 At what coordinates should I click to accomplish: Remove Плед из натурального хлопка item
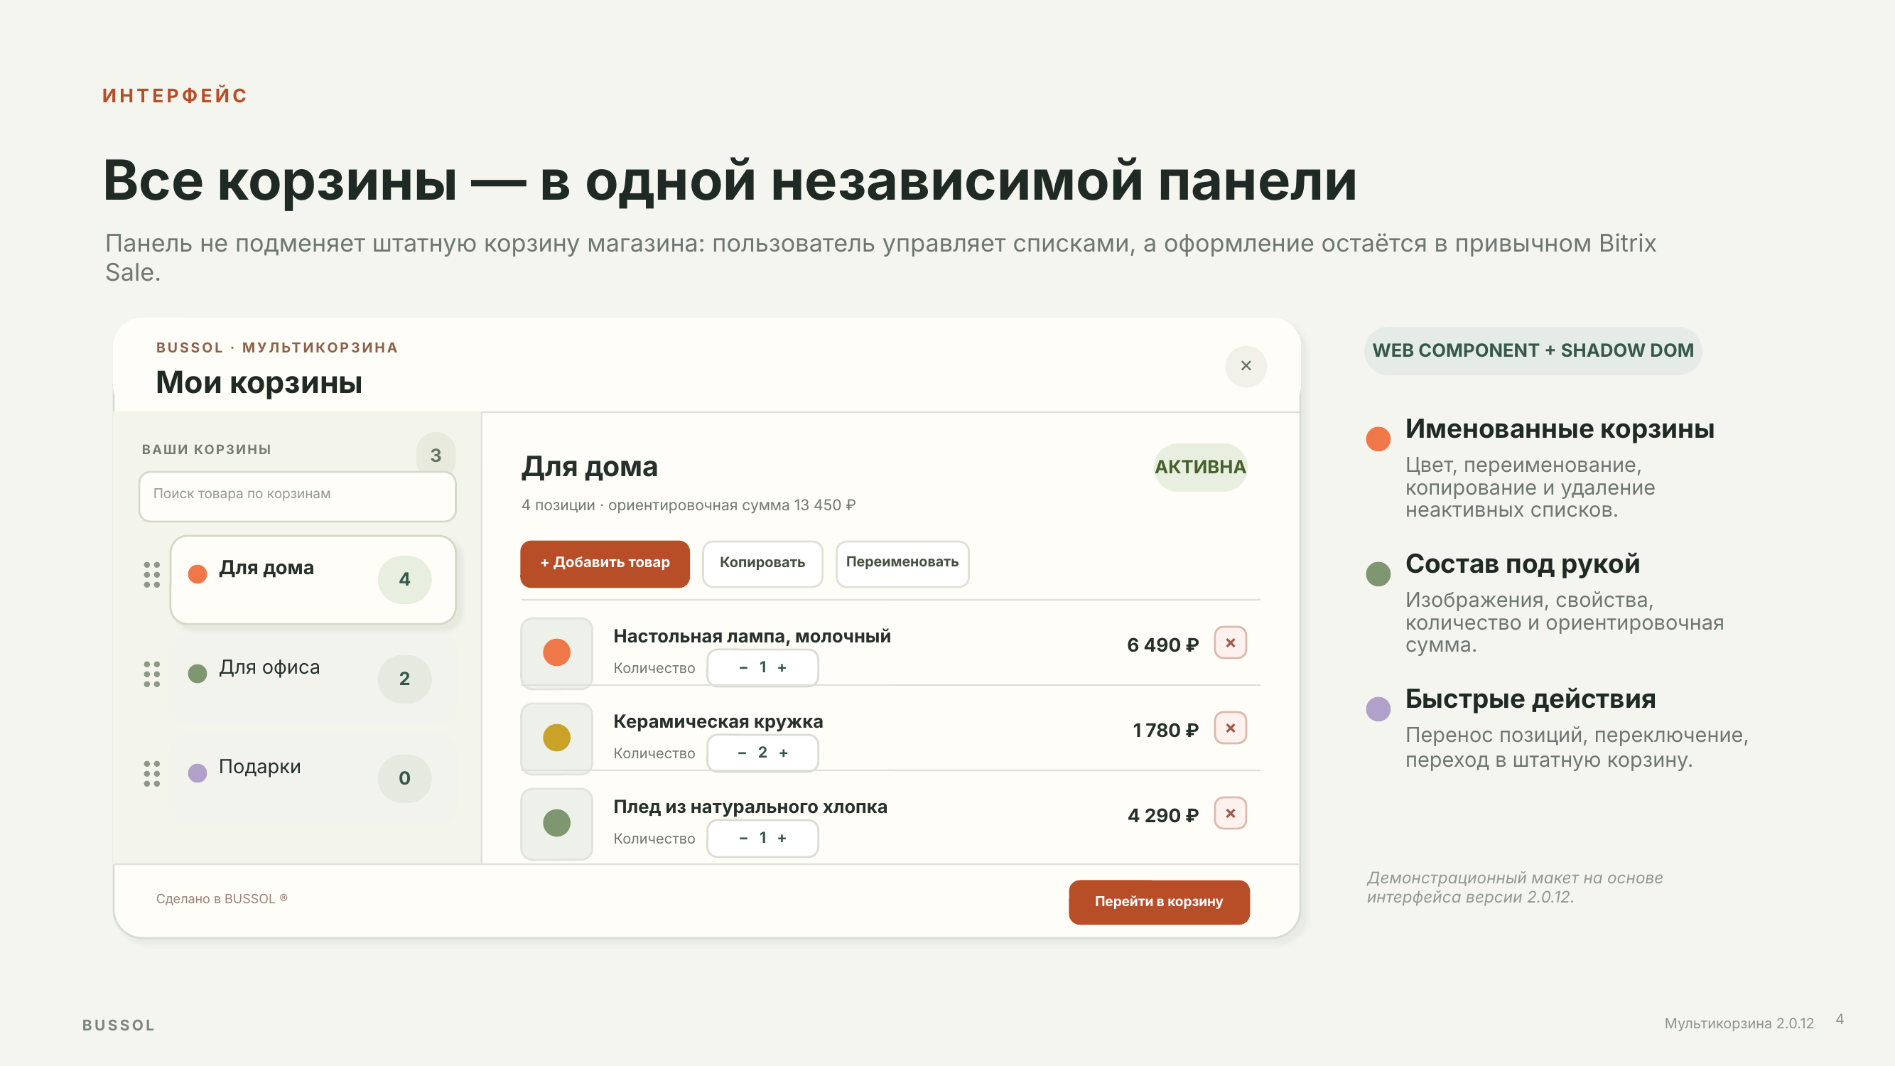click(x=1230, y=814)
